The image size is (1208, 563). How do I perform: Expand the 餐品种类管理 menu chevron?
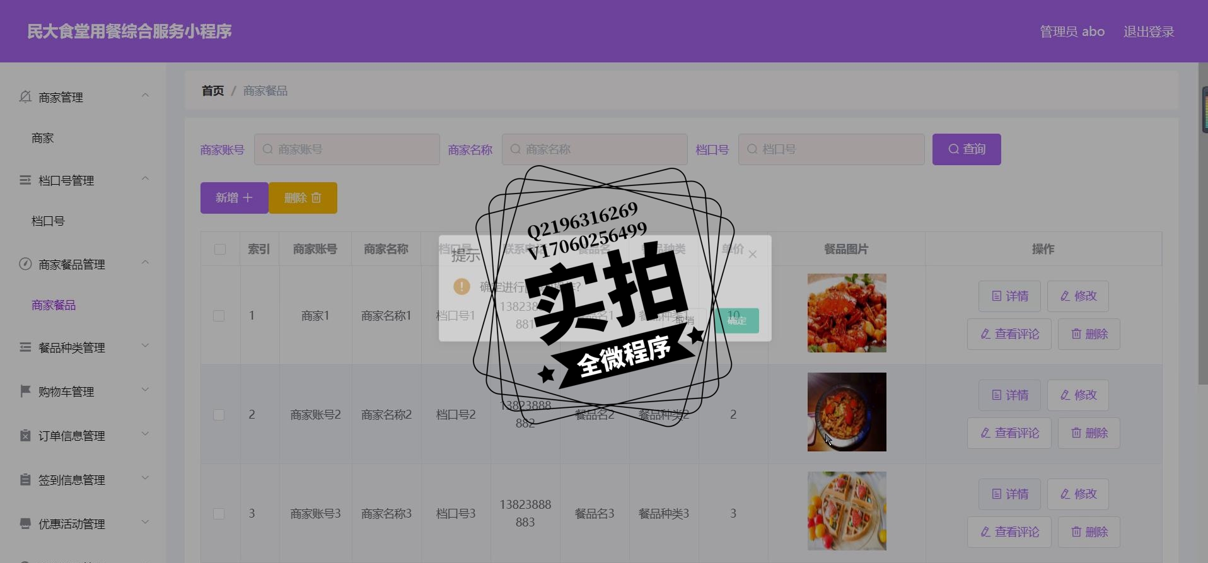145,345
